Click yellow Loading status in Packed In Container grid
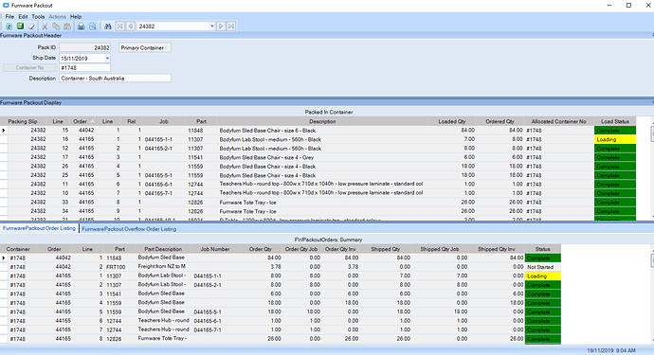The width and height of the screenshot is (654, 355). tap(615, 139)
